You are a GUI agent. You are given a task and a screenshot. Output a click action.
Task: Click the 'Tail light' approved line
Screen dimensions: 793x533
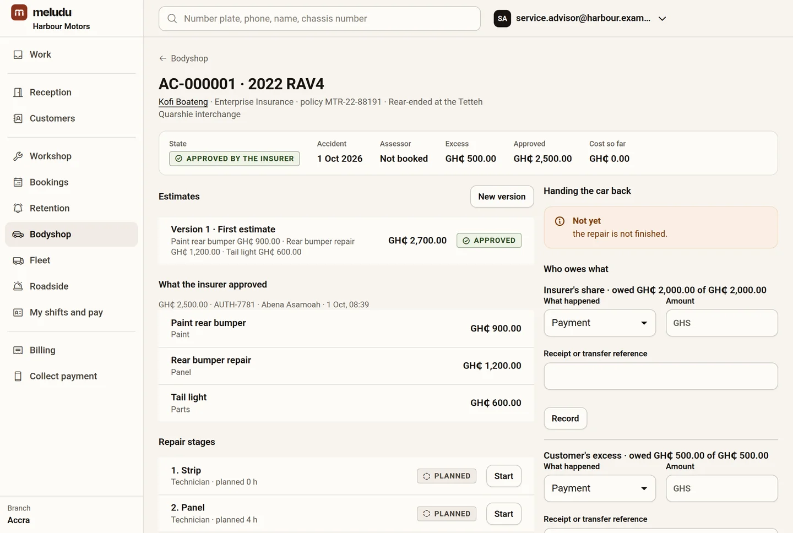pyautogui.click(x=346, y=403)
